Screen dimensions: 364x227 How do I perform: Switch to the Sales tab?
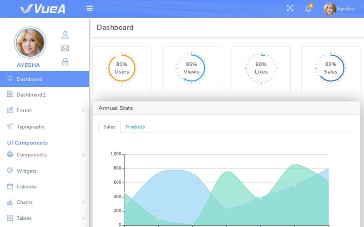(x=109, y=127)
